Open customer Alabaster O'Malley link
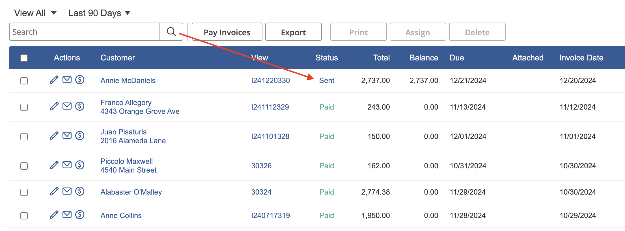 click(131, 192)
